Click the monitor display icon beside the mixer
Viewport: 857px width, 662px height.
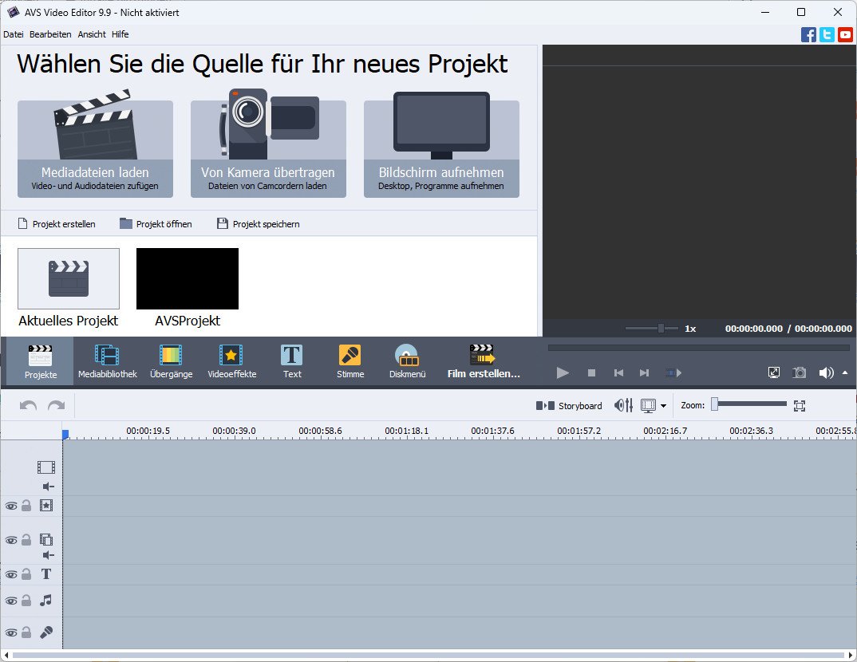[648, 406]
